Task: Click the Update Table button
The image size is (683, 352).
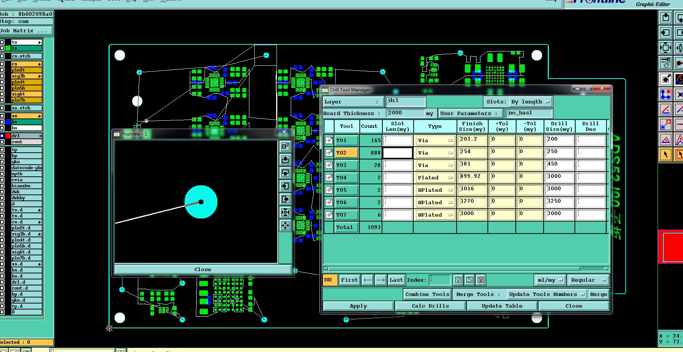Action: 502,306
